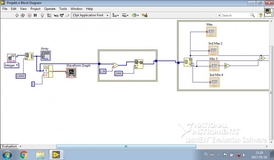Open the Integer selector on the random node
The image size is (274, 160).
[12, 65]
